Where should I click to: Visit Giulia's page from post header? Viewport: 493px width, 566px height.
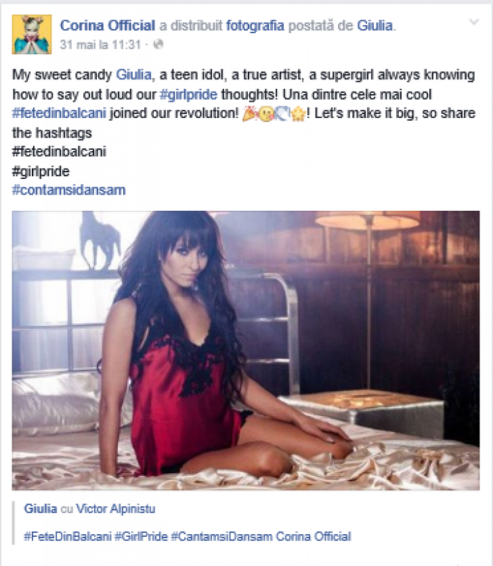coord(374,26)
